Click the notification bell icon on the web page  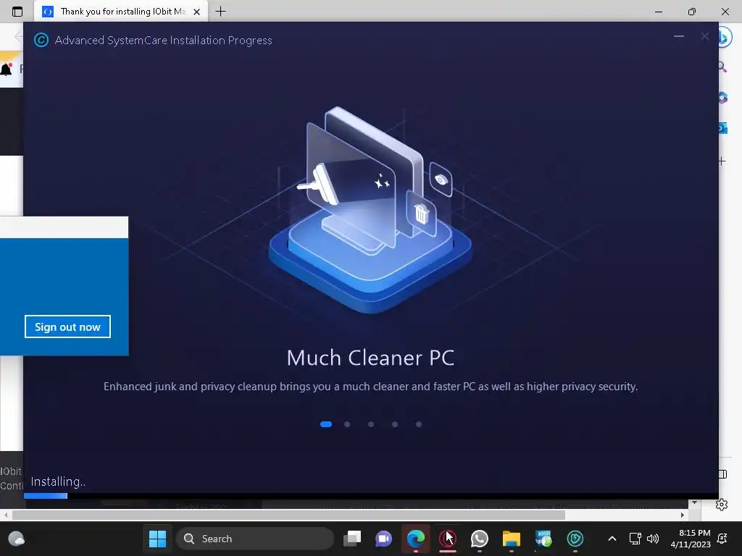coord(6,69)
